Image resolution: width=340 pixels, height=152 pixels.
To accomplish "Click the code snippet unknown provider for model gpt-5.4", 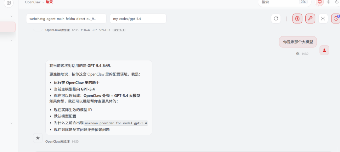I will pos(116,123).
